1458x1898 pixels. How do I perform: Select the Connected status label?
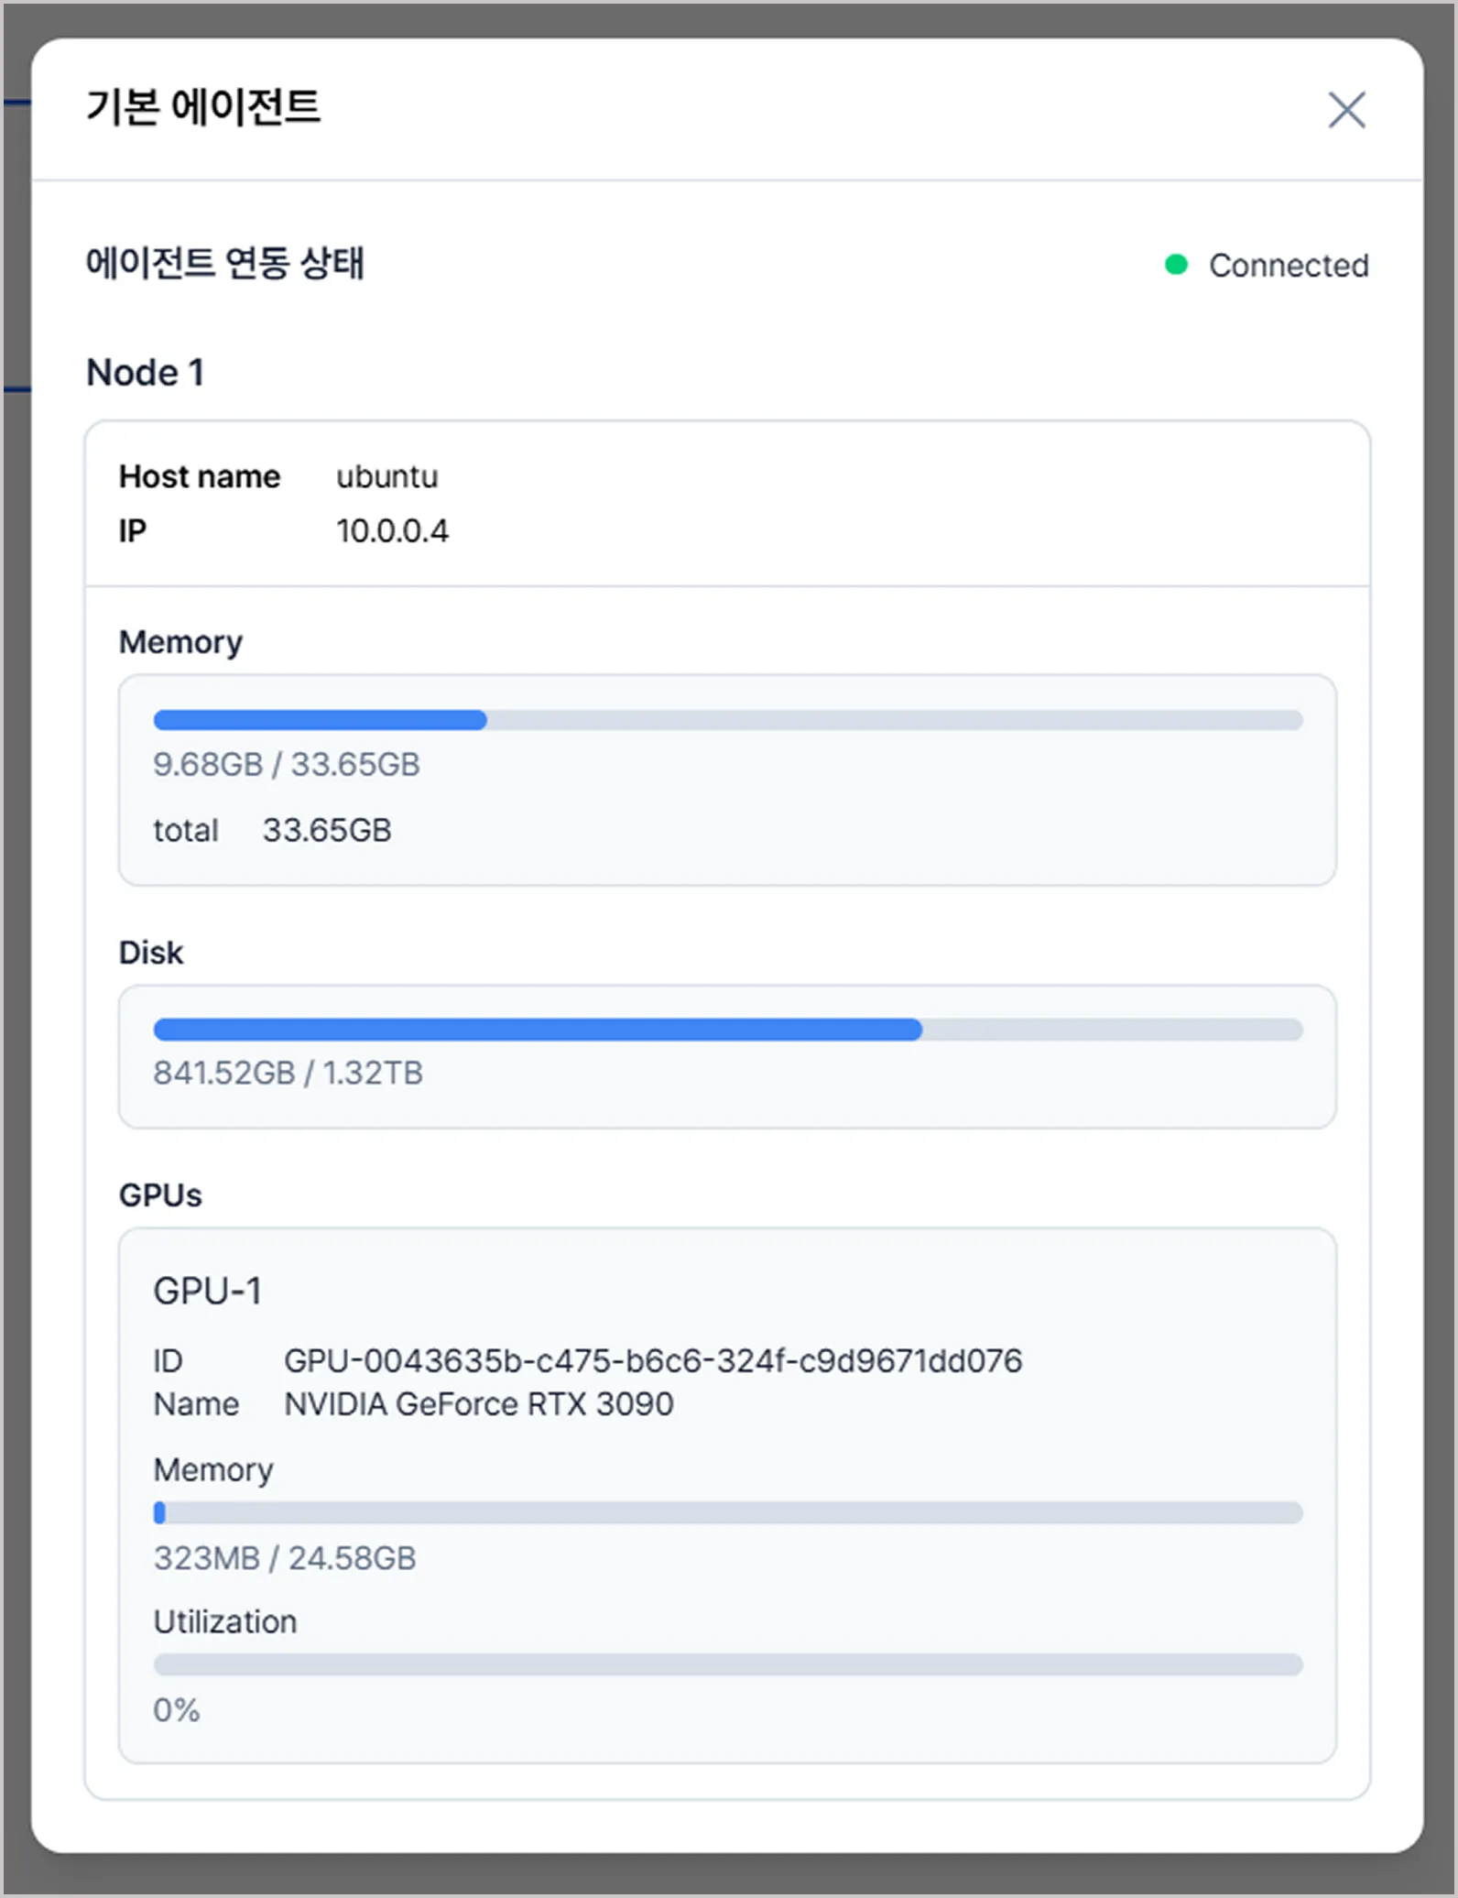tap(1289, 266)
